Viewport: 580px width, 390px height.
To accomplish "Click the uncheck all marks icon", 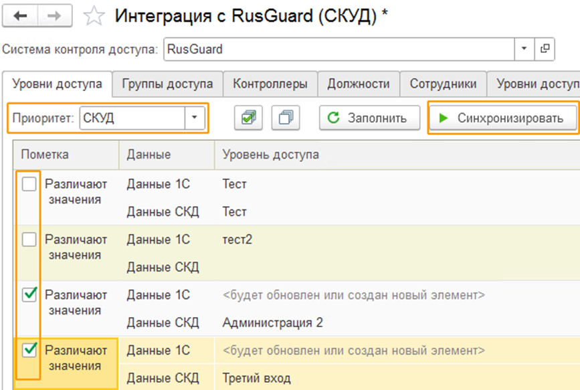I will click(x=286, y=118).
